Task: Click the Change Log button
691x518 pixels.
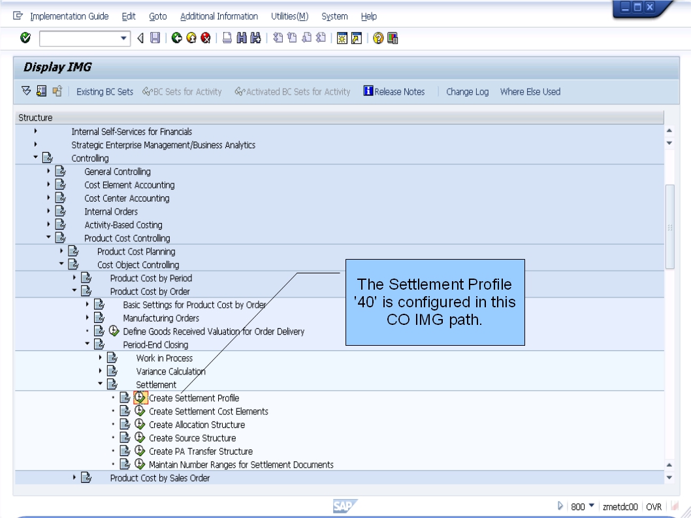Action: [x=467, y=91]
